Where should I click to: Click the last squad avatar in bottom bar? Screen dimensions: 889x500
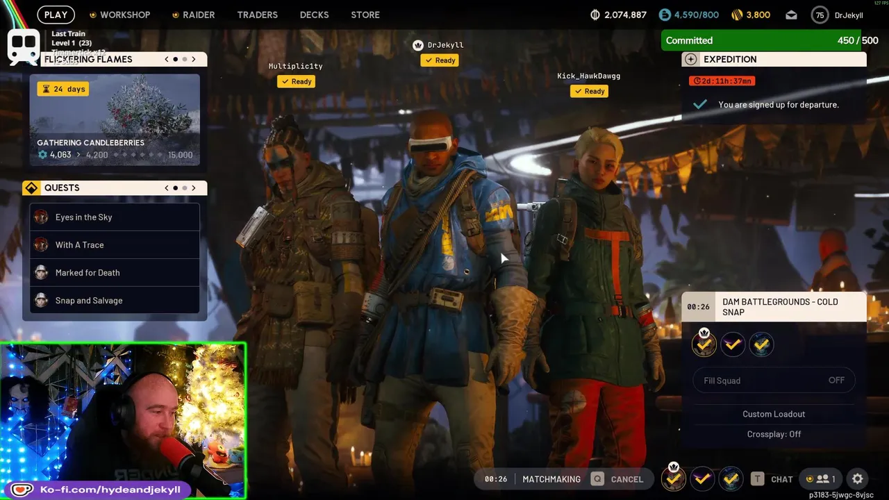coord(730,478)
